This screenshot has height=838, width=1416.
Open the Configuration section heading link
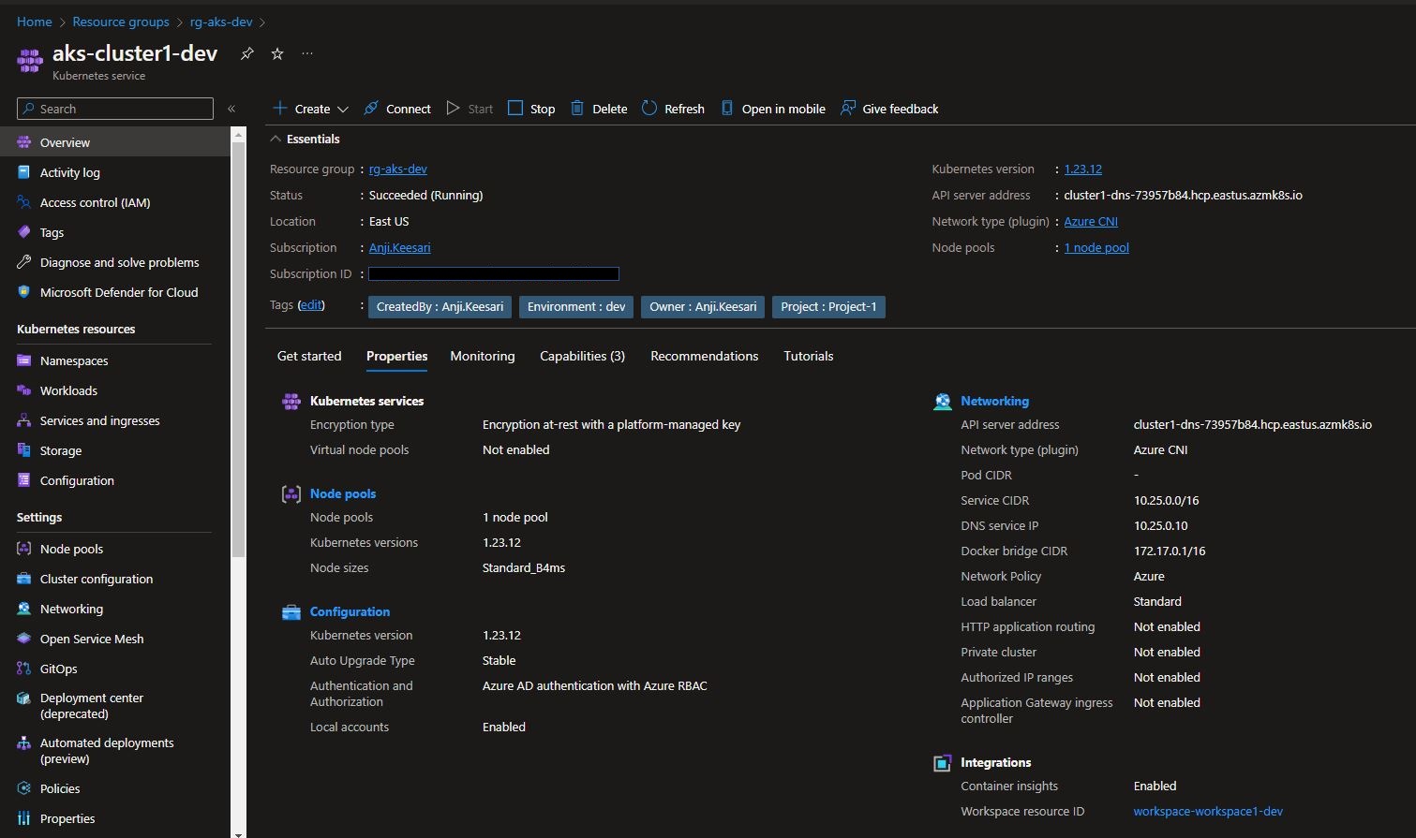(350, 611)
